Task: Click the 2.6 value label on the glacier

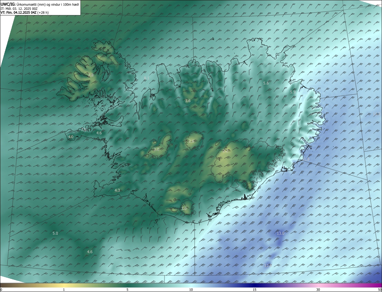Action: click(191, 141)
